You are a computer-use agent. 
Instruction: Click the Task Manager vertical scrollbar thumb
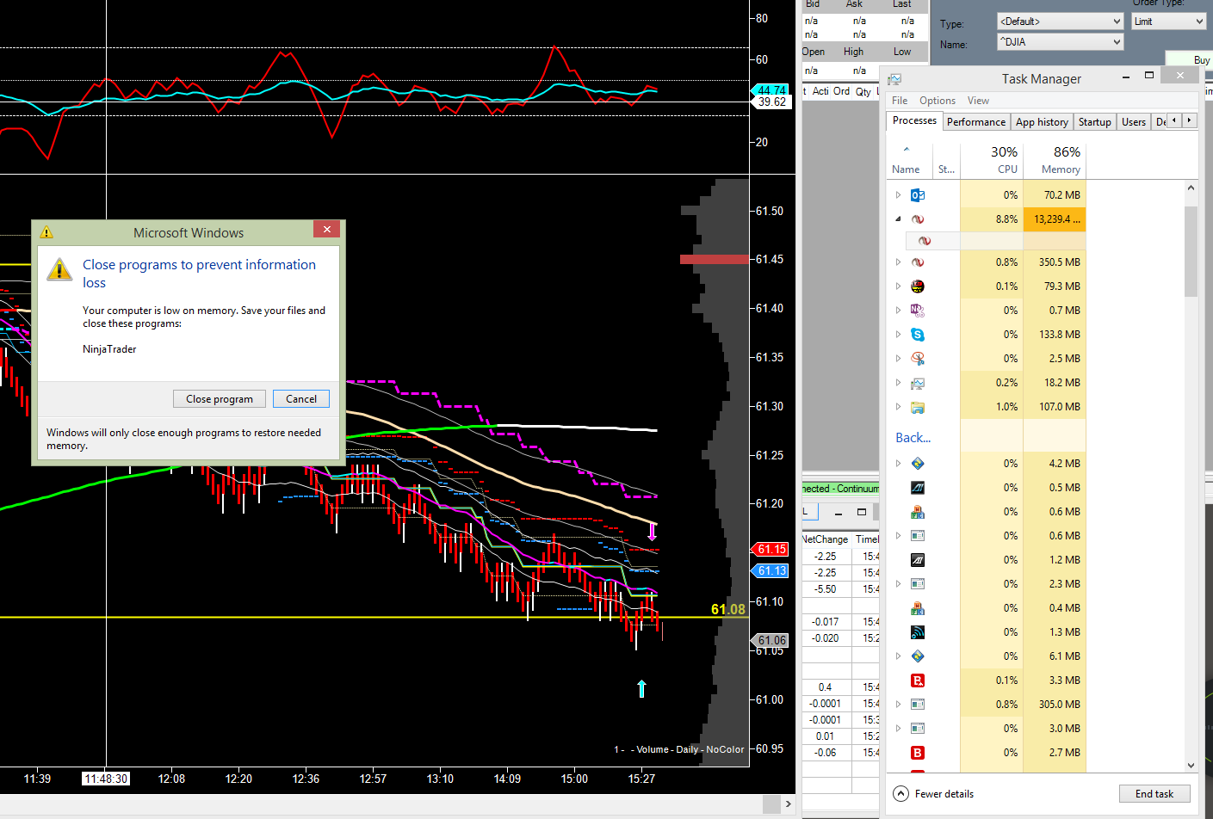pyautogui.click(x=1191, y=251)
